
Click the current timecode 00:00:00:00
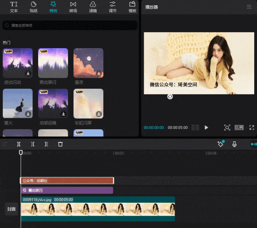[154, 127]
